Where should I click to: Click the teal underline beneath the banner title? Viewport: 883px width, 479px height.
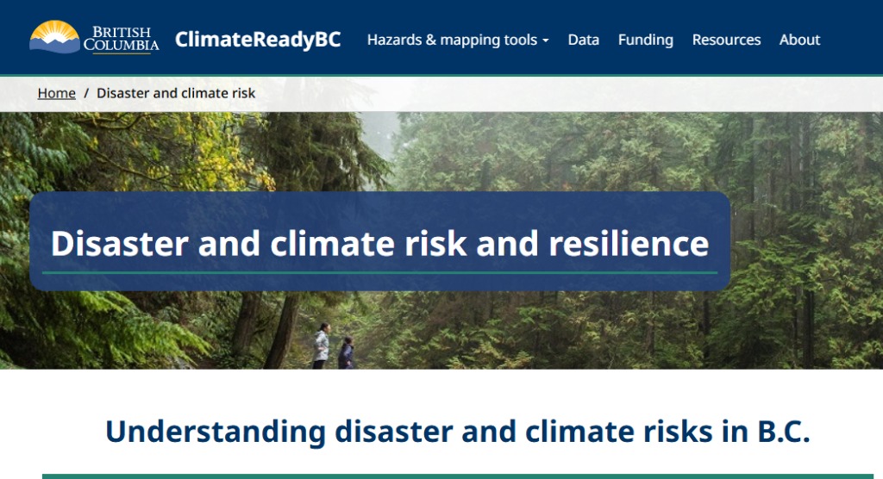point(379,272)
